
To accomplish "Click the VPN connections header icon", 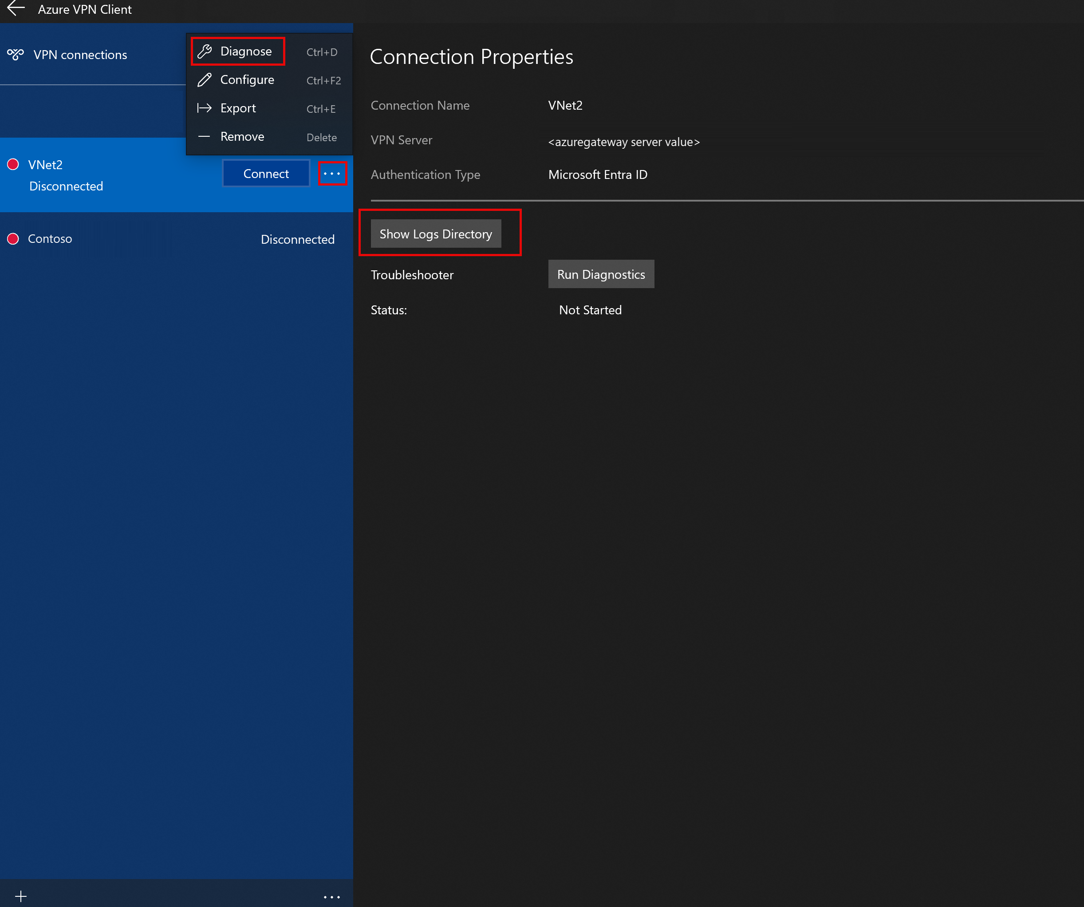I will pyautogui.click(x=16, y=54).
